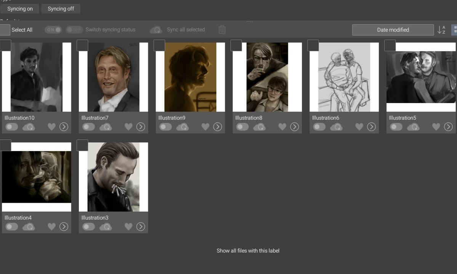Toggle sync switch for Illustration10
The width and height of the screenshot is (457, 274).
click(x=12, y=127)
